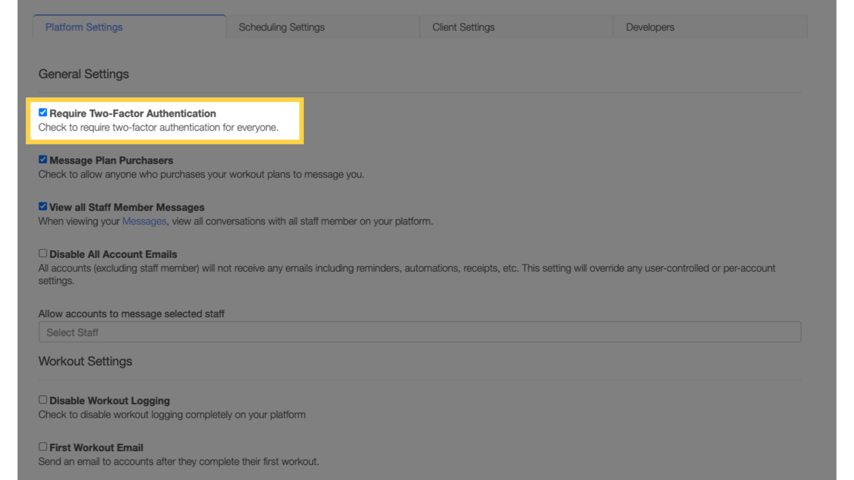The height and width of the screenshot is (480, 854).
Task: Click the Workout Settings heading
Action: pyautogui.click(x=85, y=361)
